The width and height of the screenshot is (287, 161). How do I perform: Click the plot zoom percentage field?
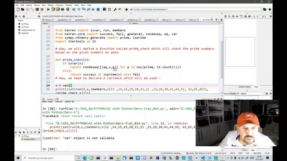[x=264, y=17]
